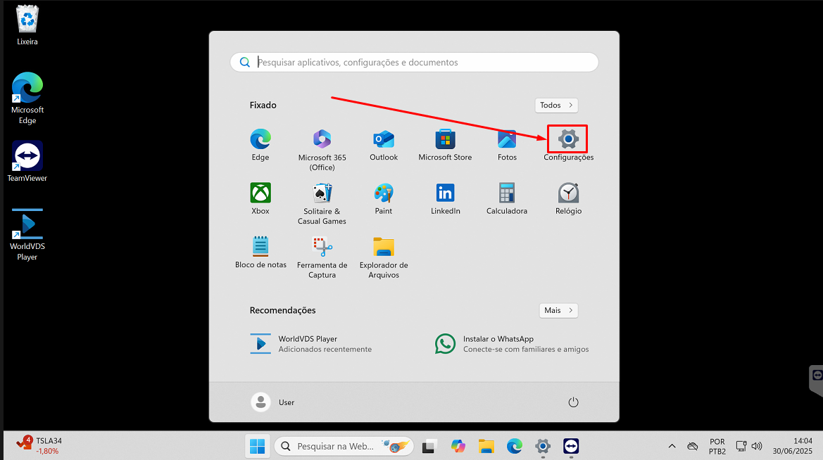The width and height of the screenshot is (823, 460).
Task: Click Mais button in Recomendações
Action: coord(558,310)
